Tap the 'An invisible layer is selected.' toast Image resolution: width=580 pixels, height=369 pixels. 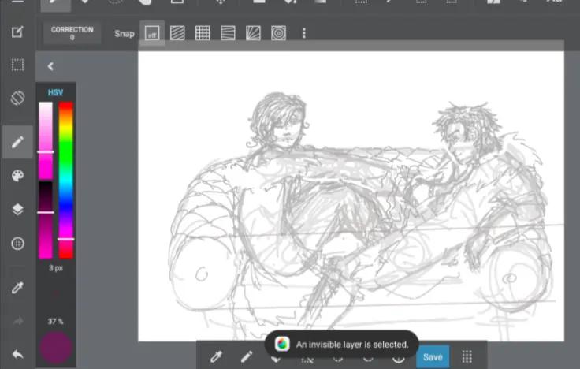click(x=342, y=345)
